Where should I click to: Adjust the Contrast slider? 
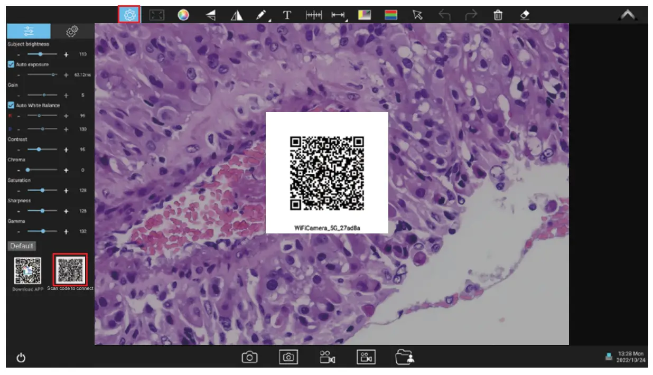point(42,149)
